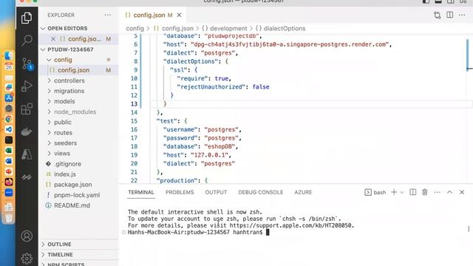The image size is (473, 266).
Task: Collapse the PTUDW-1234567 project section
Action: click(x=70, y=50)
